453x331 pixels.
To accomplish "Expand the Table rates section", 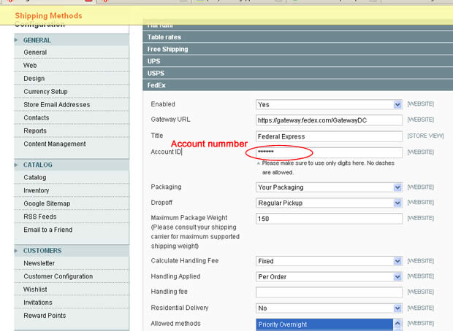I will click(298, 37).
